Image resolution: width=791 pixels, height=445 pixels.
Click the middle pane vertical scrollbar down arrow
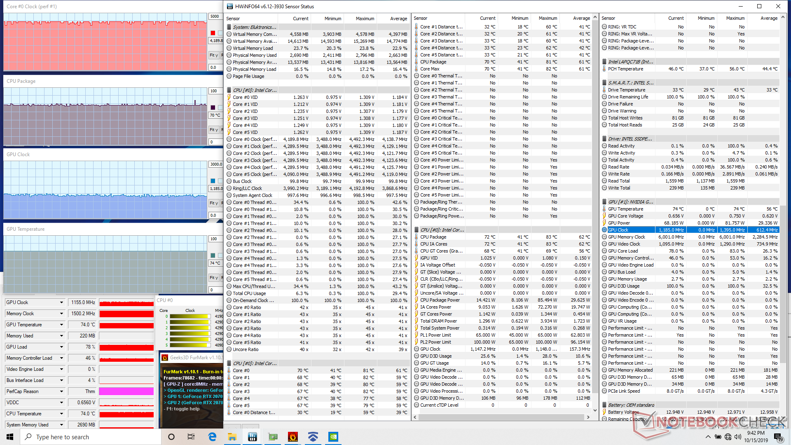(x=594, y=410)
